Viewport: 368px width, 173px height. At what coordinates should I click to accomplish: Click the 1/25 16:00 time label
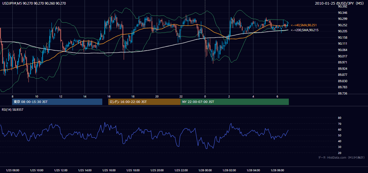click(x=109, y=170)
